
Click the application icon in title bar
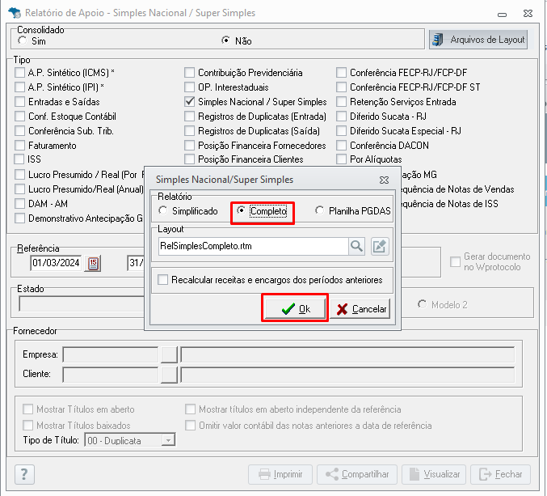(x=15, y=13)
